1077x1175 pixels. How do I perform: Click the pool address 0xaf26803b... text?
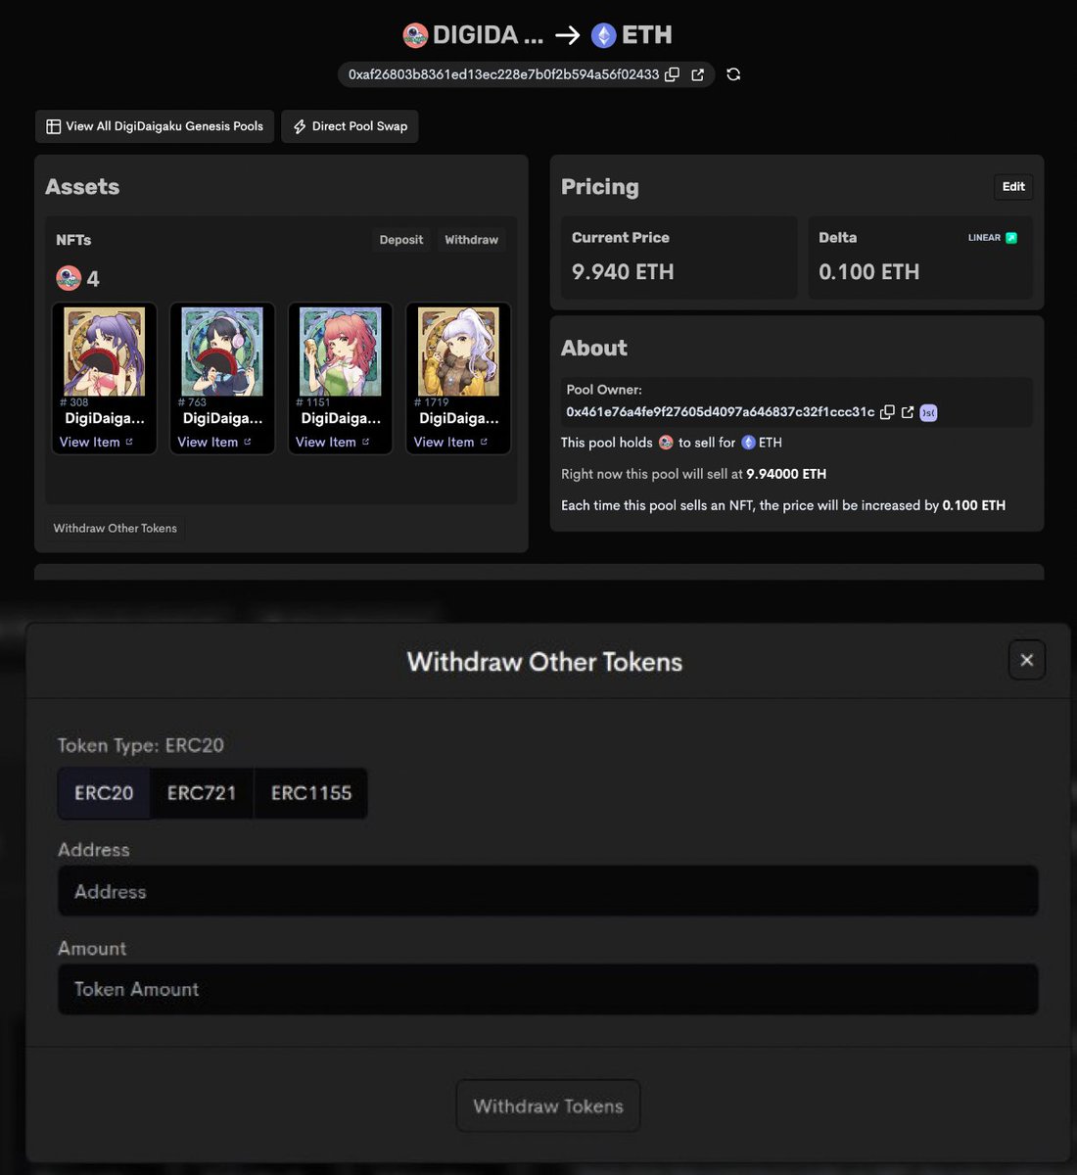coord(504,74)
